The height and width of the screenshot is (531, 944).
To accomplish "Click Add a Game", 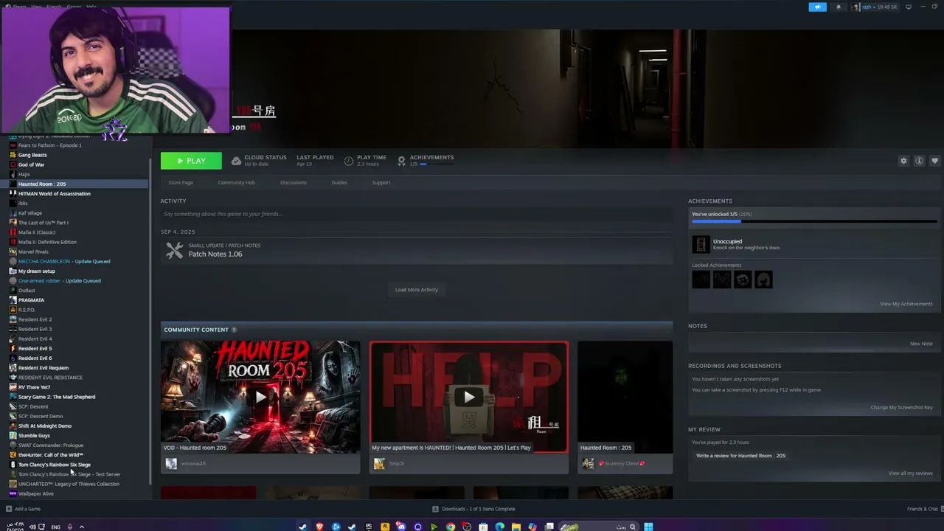I will (23, 509).
